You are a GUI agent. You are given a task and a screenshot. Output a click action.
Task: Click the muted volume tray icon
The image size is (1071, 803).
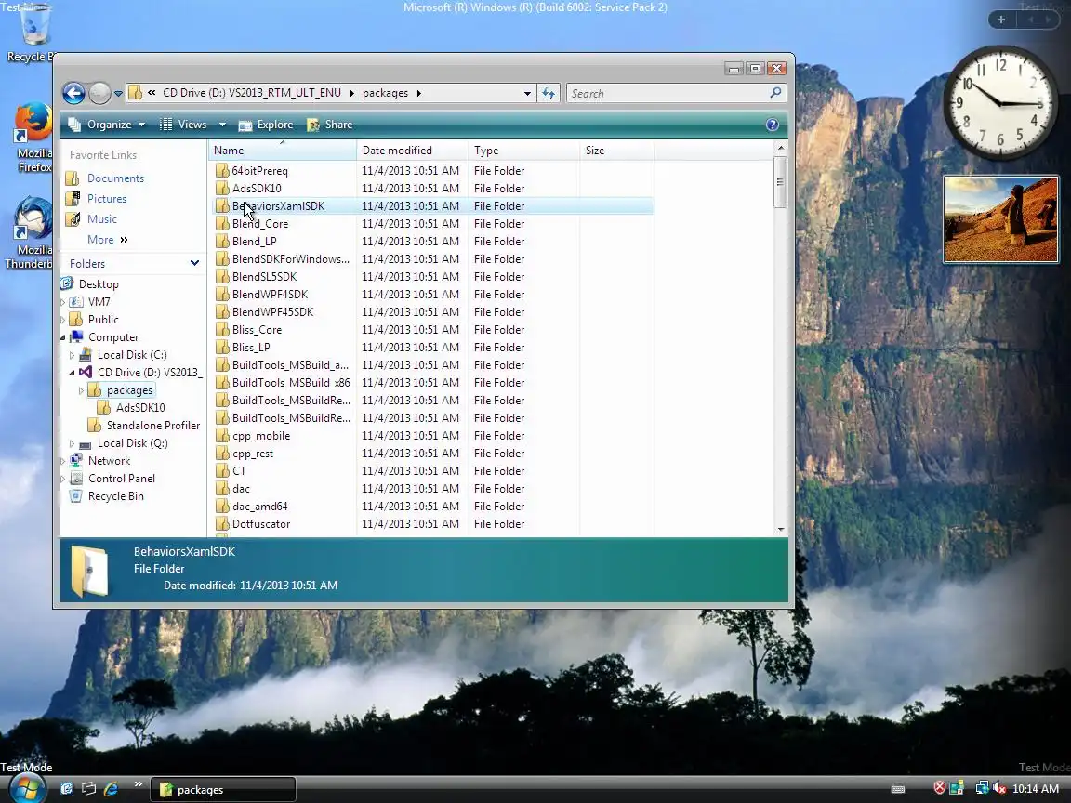998,788
